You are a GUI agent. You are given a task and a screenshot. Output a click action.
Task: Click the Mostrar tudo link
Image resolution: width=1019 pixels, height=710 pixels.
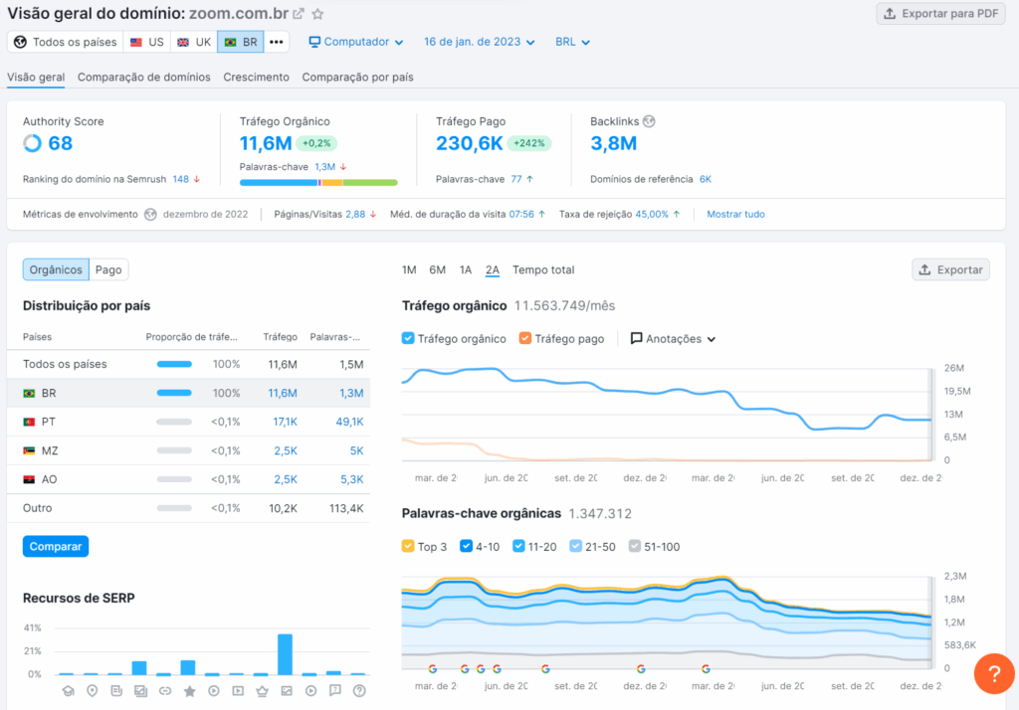735,215
